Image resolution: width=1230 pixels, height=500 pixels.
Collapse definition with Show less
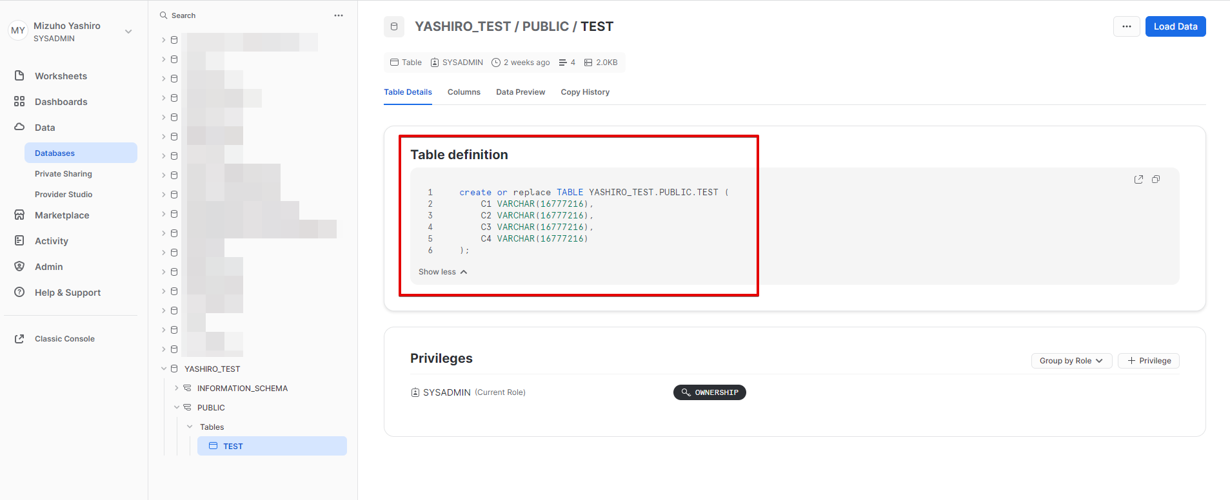[442, 272]
